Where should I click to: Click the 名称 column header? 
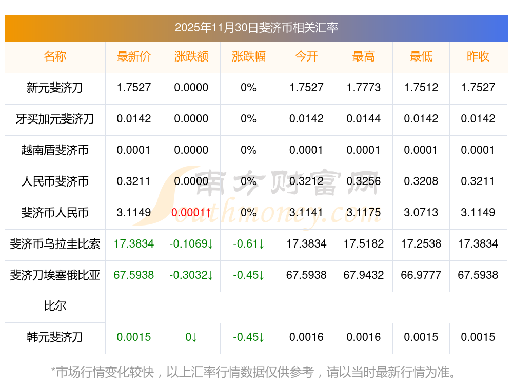tap(55, 56)
